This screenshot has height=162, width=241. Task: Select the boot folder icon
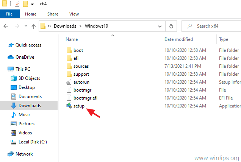click(69, 50)
